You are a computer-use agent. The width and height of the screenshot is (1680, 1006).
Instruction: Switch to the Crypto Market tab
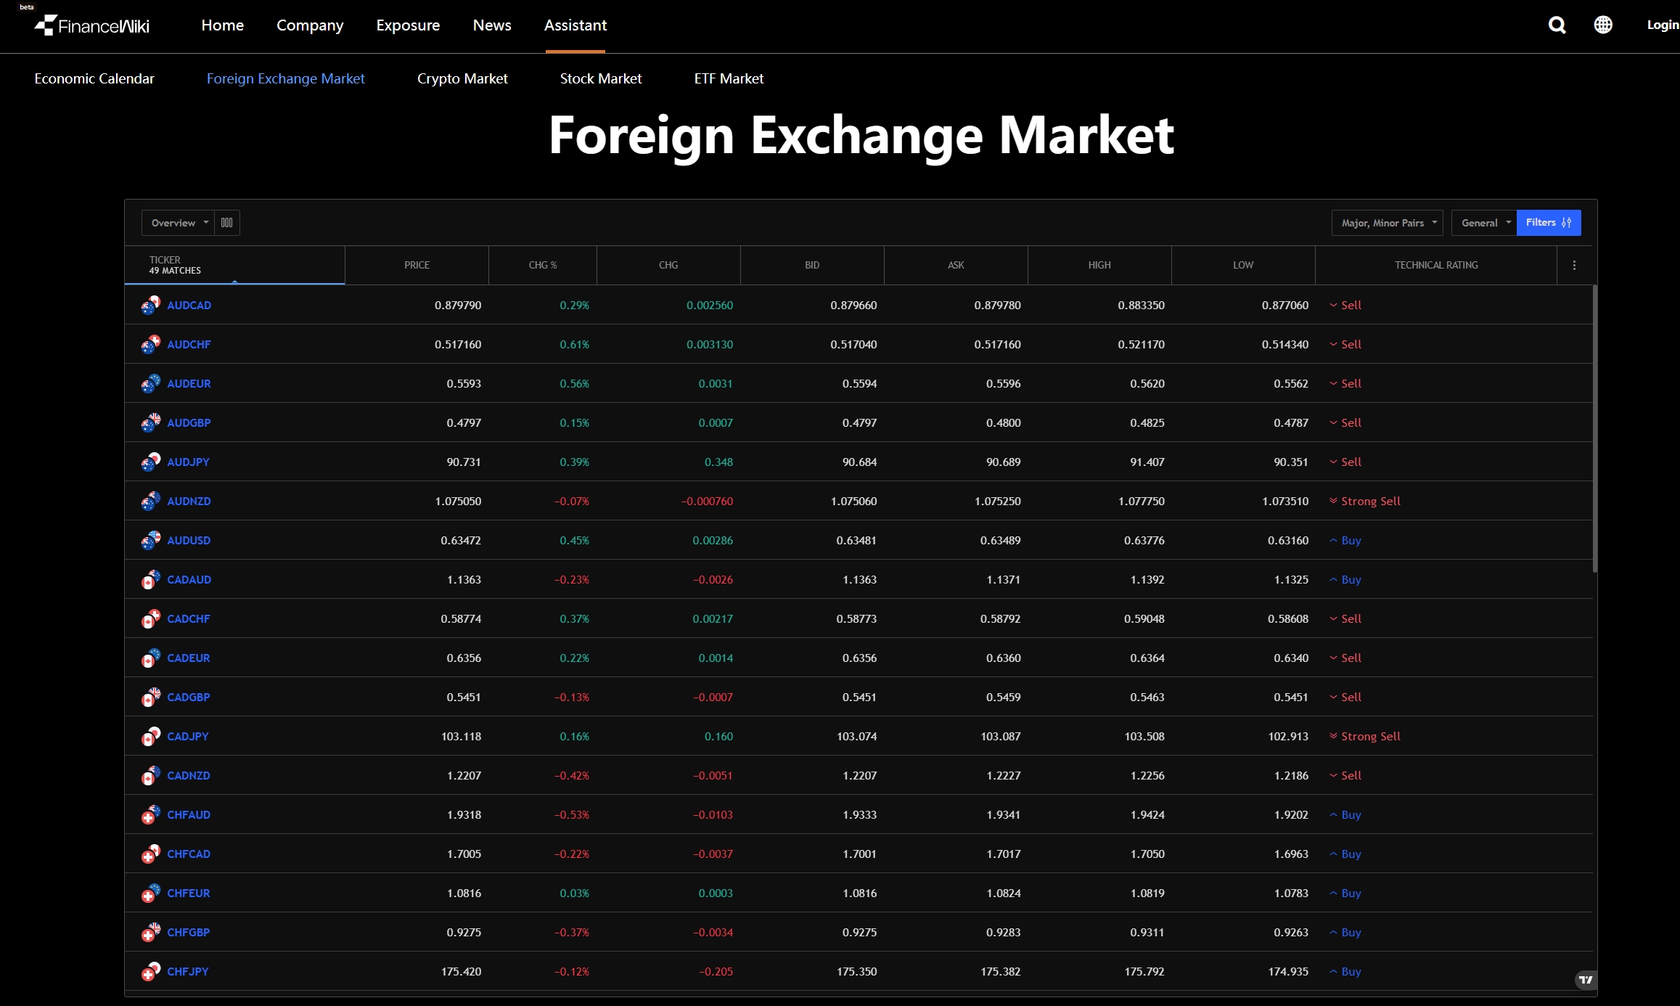pos(462,78)
